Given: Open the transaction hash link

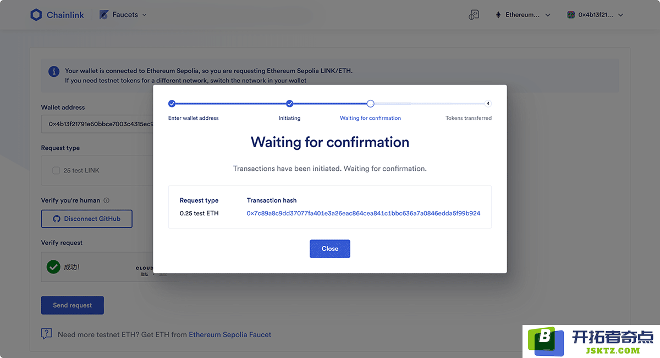Looking at the screenshot, I should [364, 213].
